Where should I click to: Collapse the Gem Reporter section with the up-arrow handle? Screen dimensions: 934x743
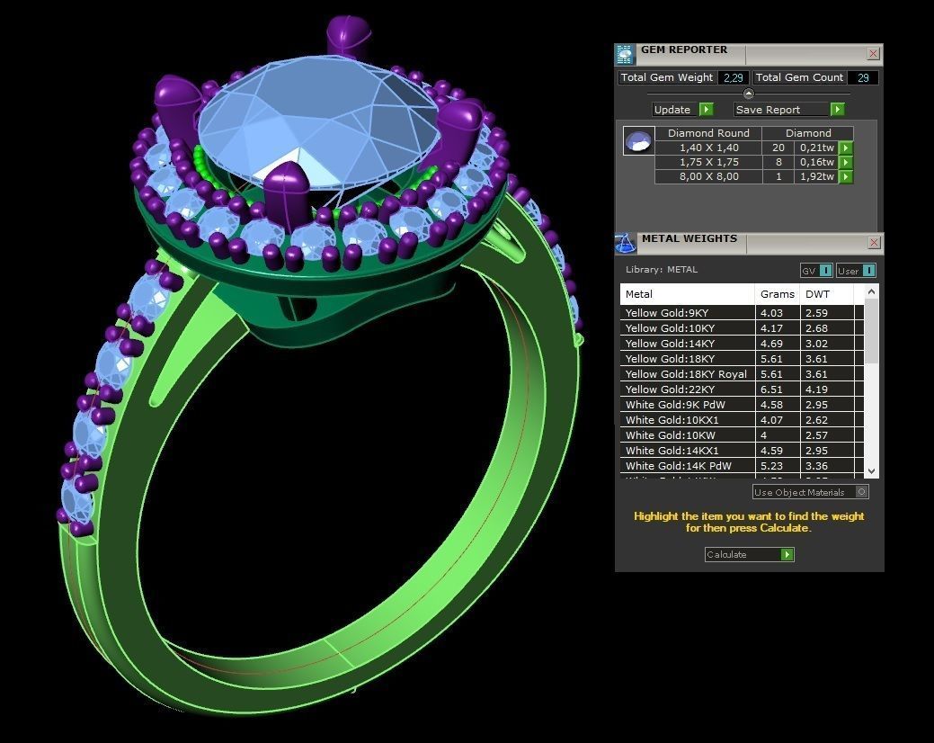point(749,94)
